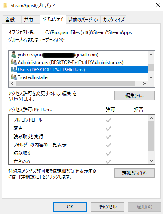Screen dimensions: 163x214
Task: Click the user list vertical scrollbar thumb
Action: (151, 68)
